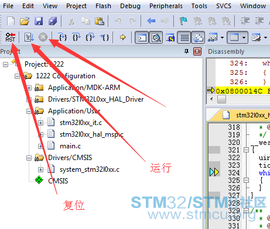Image resolution: width=270 pixels, height=229 pixels.
Task: Run the program with the Run icon
Action: [x=29, y=37]
